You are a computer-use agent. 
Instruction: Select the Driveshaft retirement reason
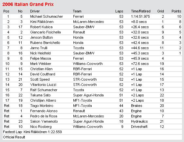click(139, 127)
